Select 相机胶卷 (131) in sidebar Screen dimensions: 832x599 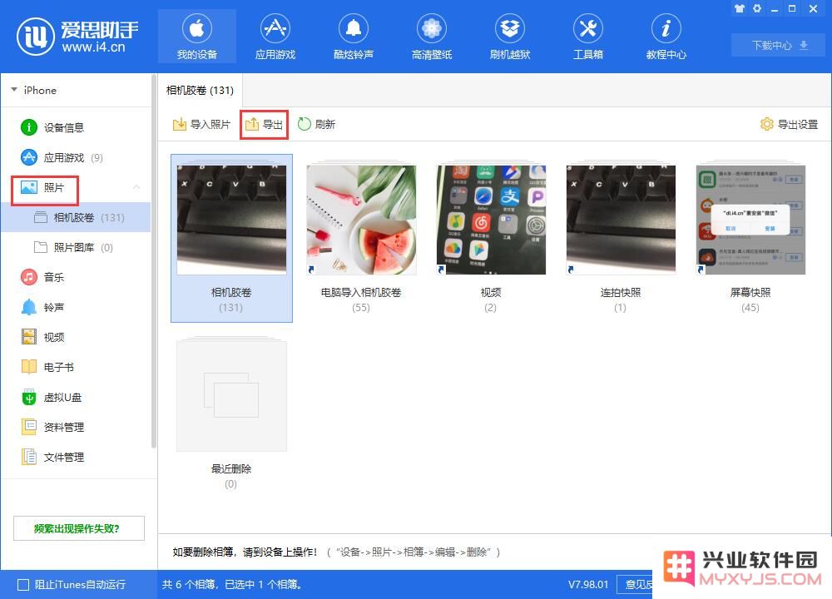[76, 217]
